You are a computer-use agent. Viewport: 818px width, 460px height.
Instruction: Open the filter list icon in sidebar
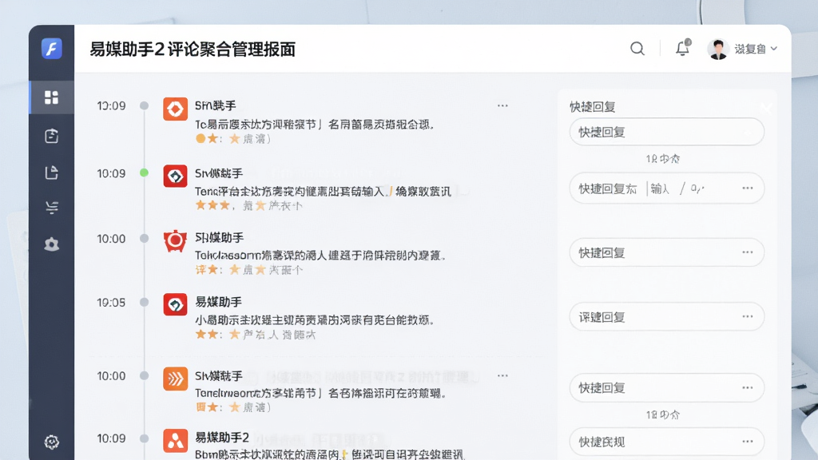pyautogui.click(x=52, y=208)
